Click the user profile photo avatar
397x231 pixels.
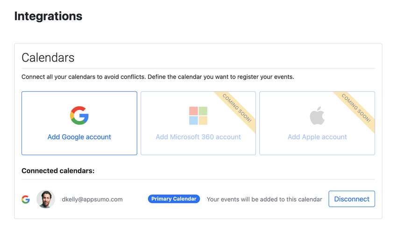(x=46, y=199)
